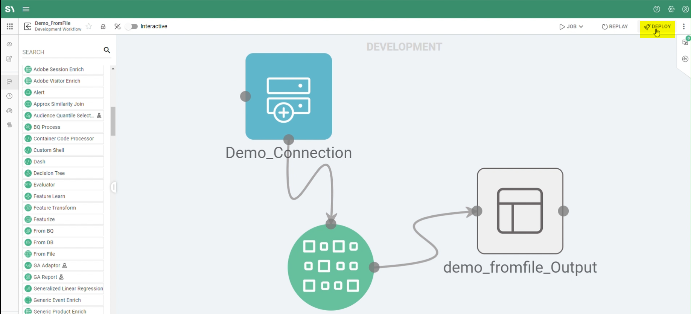Open the settings gear icon
The width and height of the screenshot is (691, 314).
pyautogui.click(x=671, y=9)
